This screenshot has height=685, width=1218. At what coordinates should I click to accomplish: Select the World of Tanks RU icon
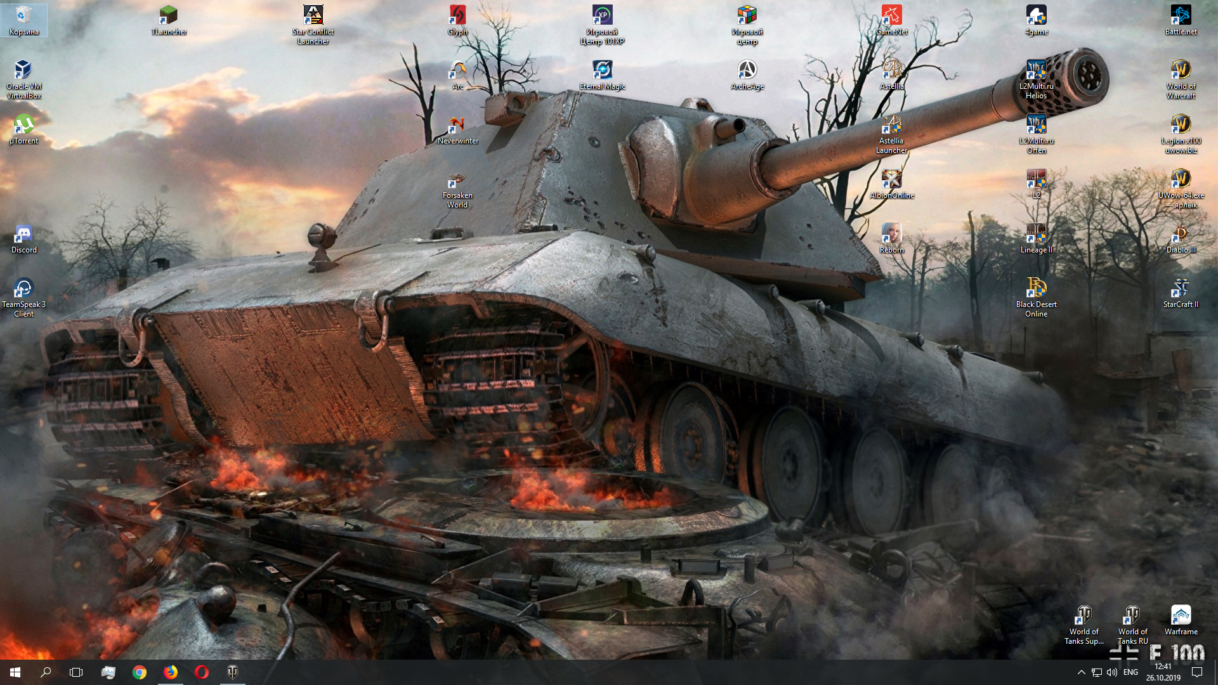pyautogui.click(x=1132, y=618)
